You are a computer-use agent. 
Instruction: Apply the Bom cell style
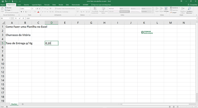tap(125, 9)
